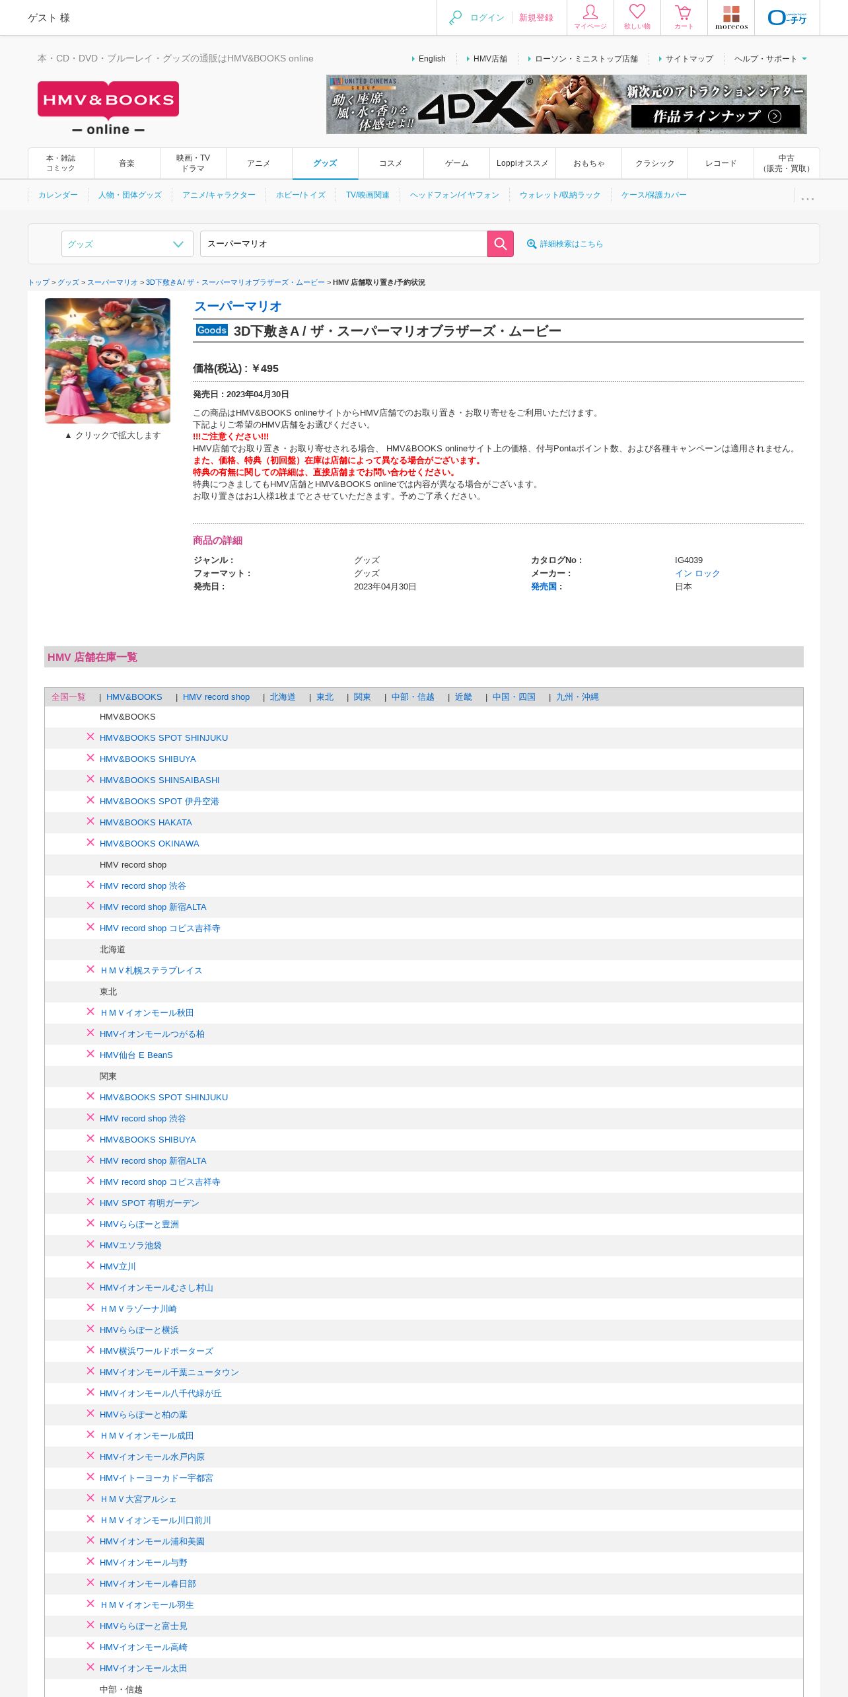
Task: Click the X stock mark for HMV立川
Action: [90, 1265]
